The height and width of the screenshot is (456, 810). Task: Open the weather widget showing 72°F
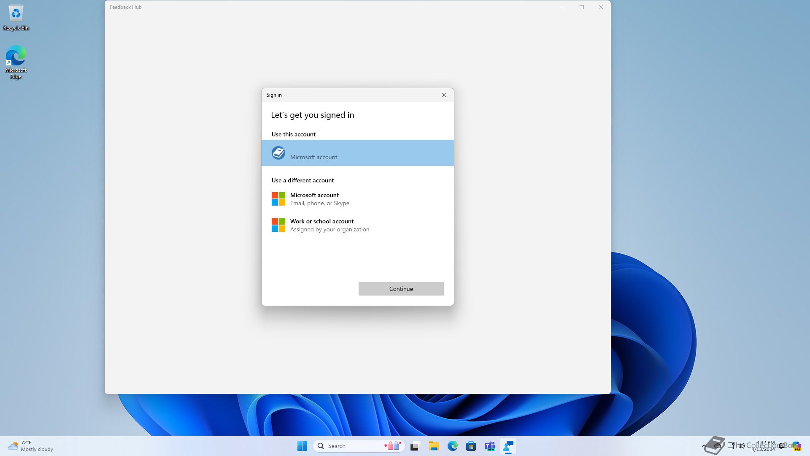point(31,446)
